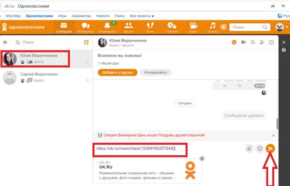
Task: Click the language globe icon
Action: tap(280, 16)
